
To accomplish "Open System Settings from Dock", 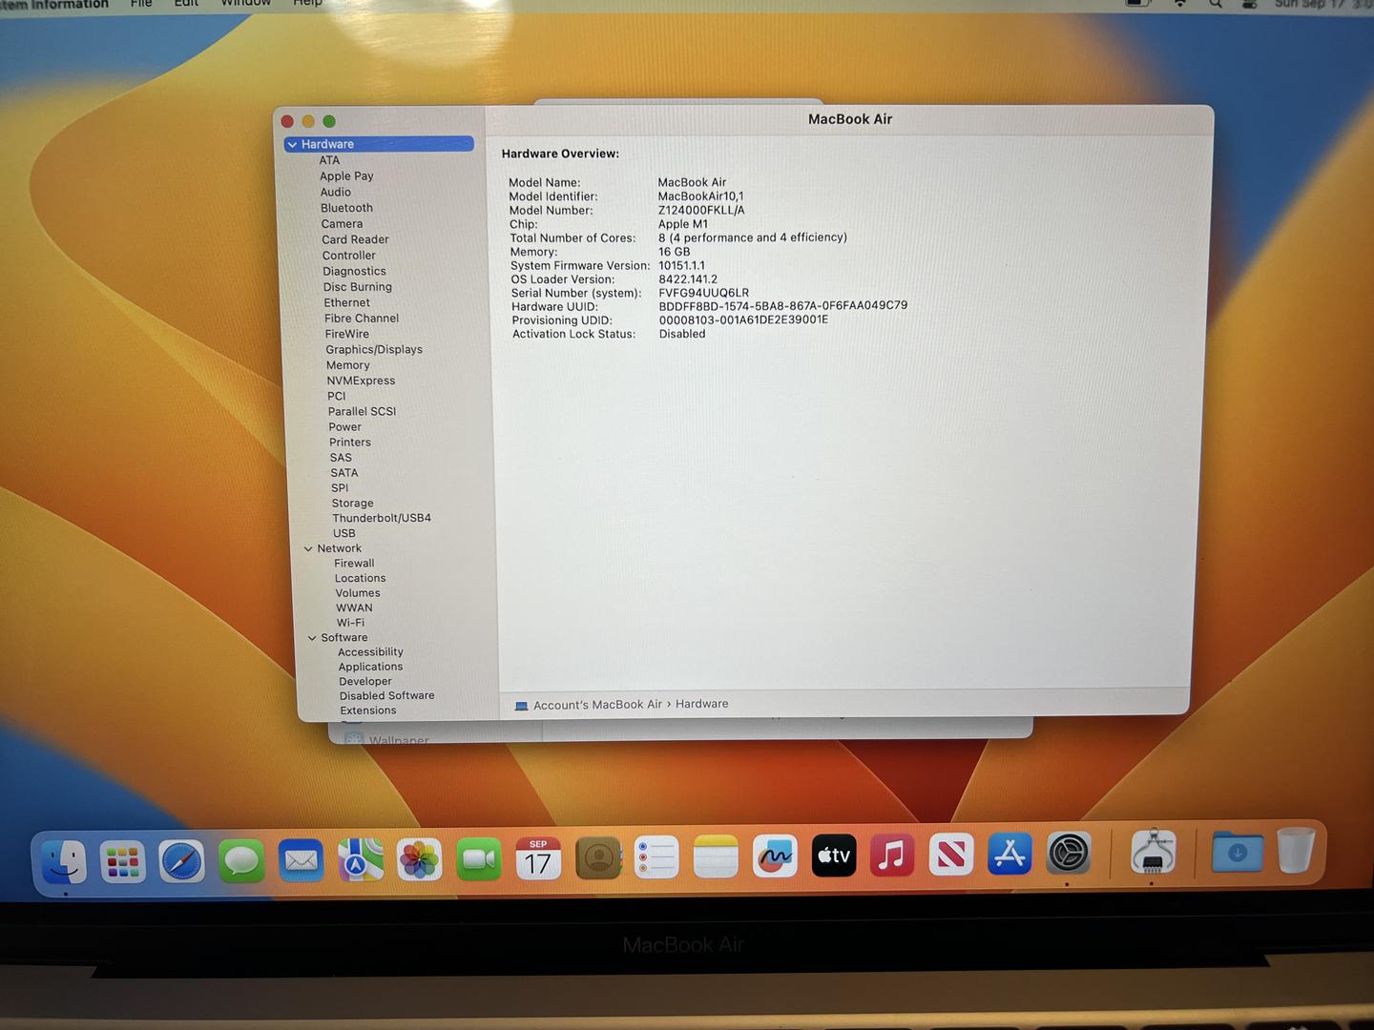I will point(1068,853).
